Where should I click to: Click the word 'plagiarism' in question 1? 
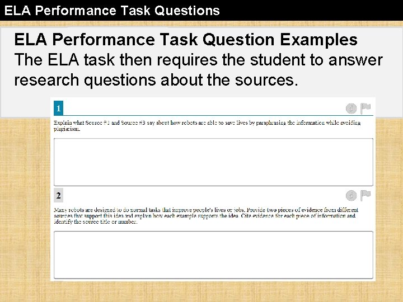point(67,129)
